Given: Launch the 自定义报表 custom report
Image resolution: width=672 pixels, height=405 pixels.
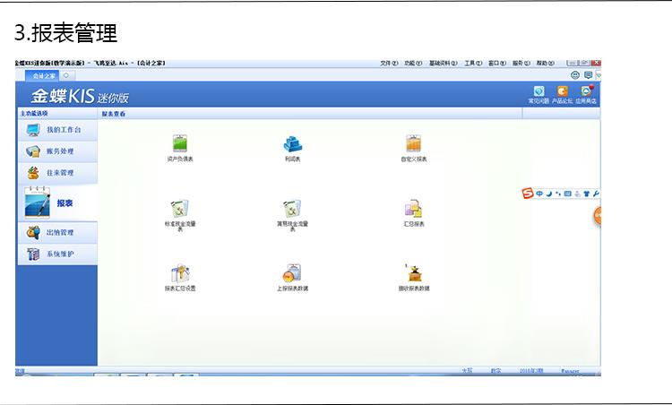Looking at the screenshot, I should pyautogui.click(x=413, y=143).
